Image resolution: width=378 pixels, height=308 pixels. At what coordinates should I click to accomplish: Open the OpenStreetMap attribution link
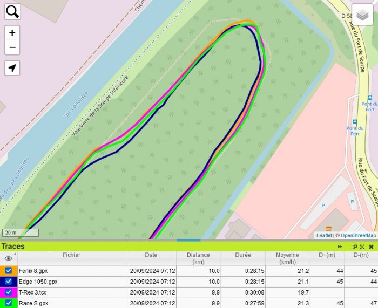(x=357, y=235)
